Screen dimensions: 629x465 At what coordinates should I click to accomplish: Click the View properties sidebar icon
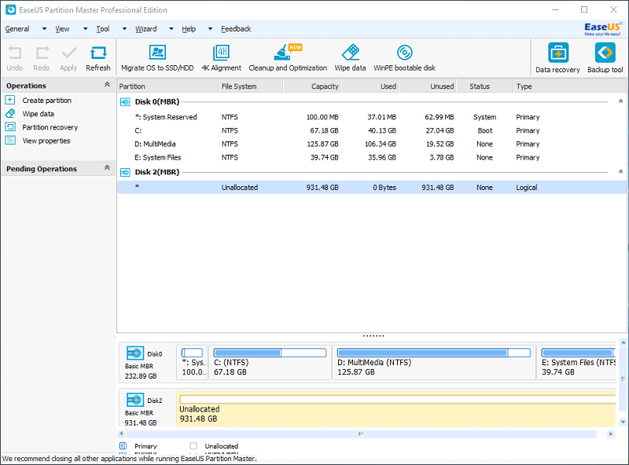pyautogui.click(x=10, y=141)
